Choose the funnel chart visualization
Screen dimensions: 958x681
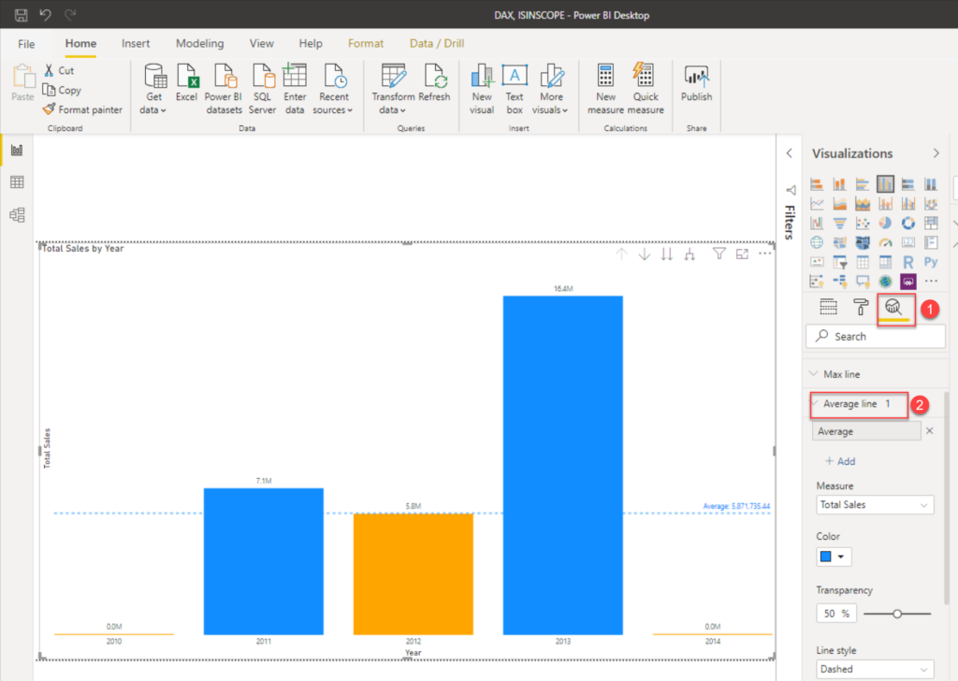pyautogui.click(x=839, y=223)
